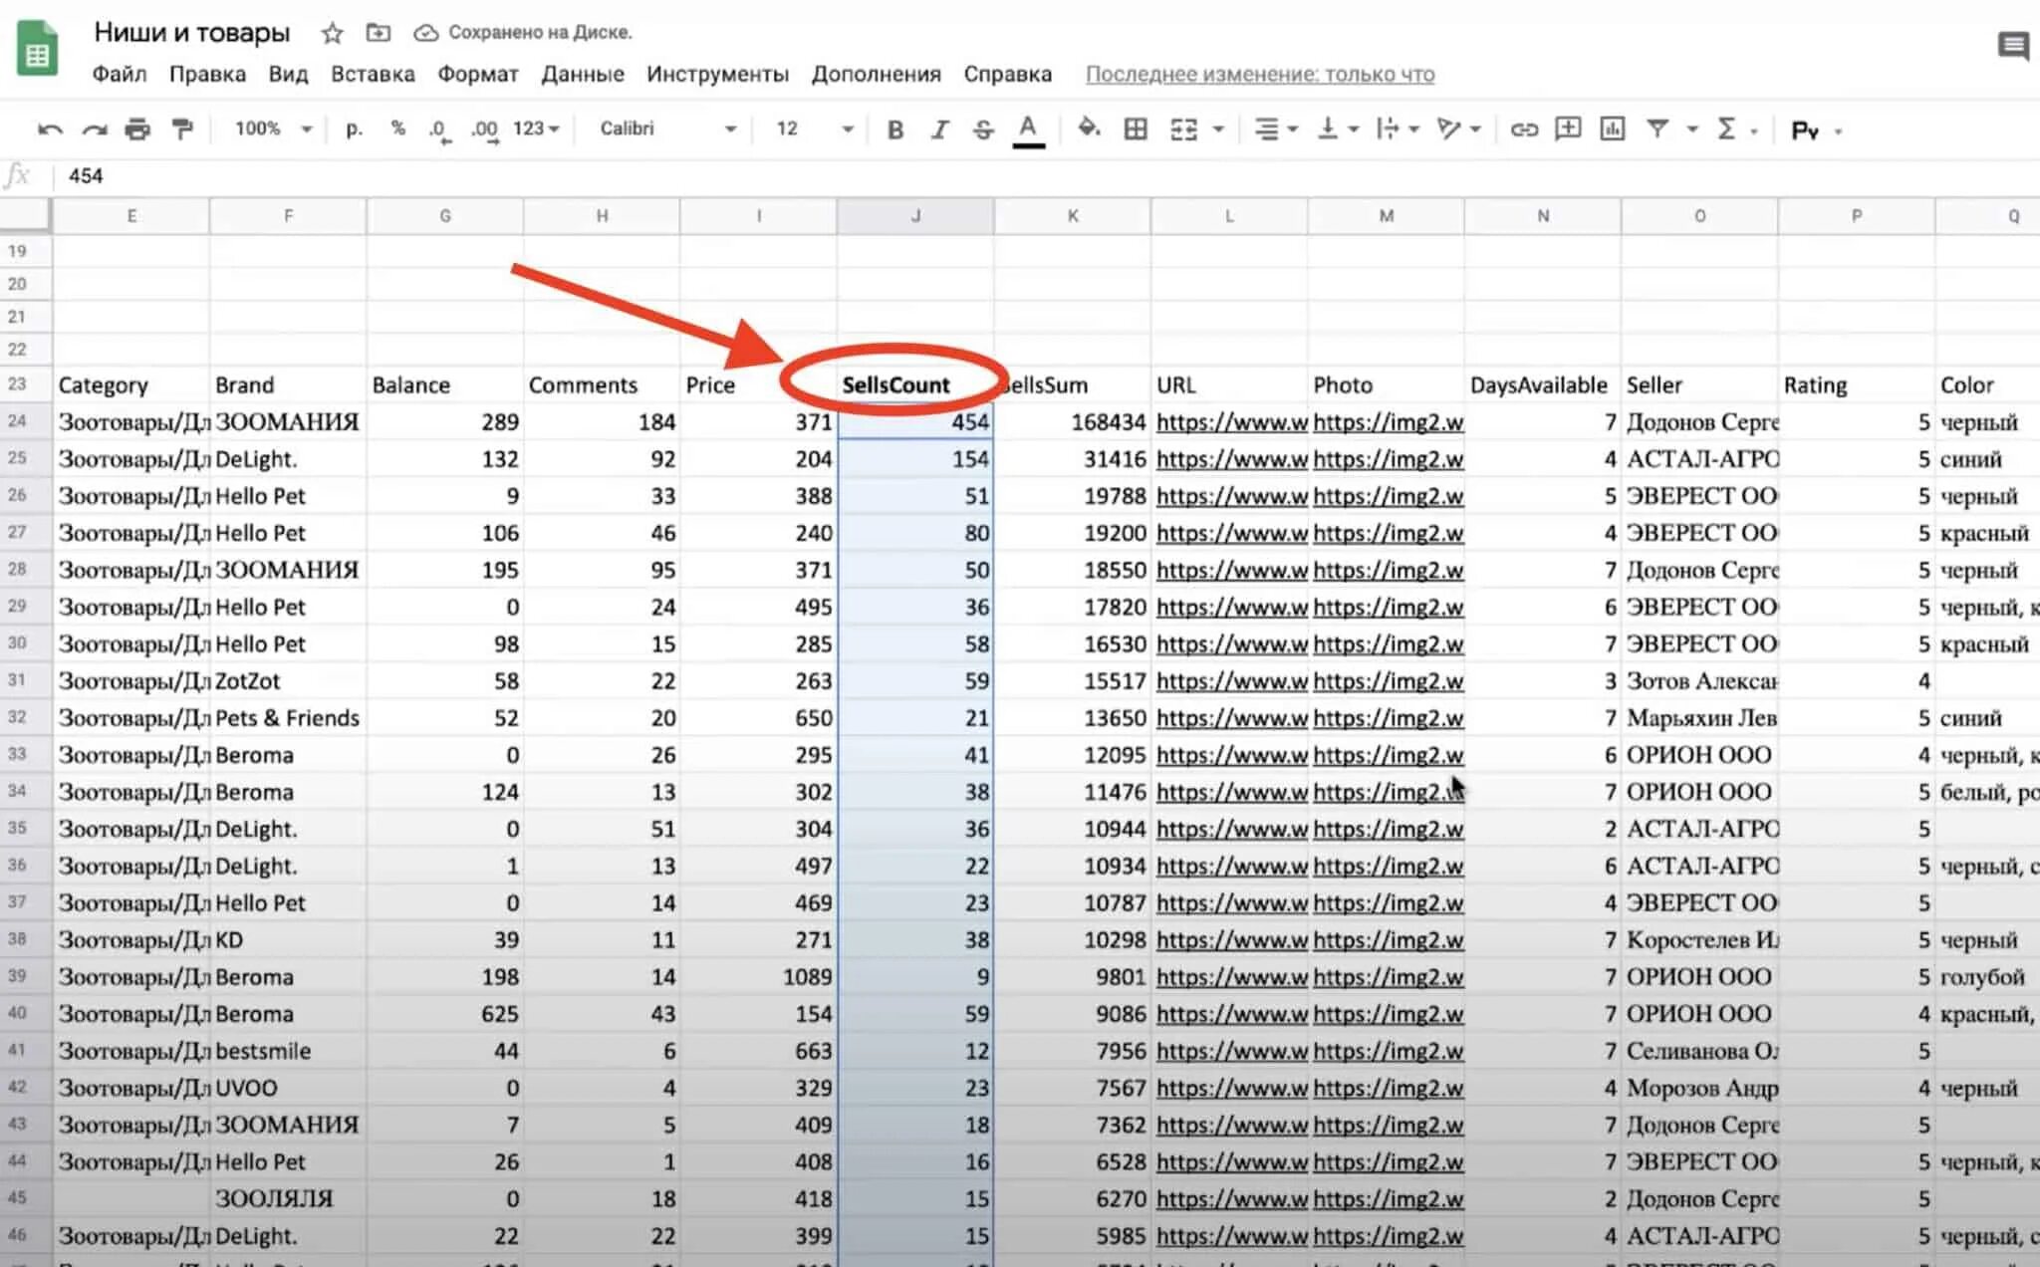
Task: Click the Undo arrow icon
Action: coord(49,128)
